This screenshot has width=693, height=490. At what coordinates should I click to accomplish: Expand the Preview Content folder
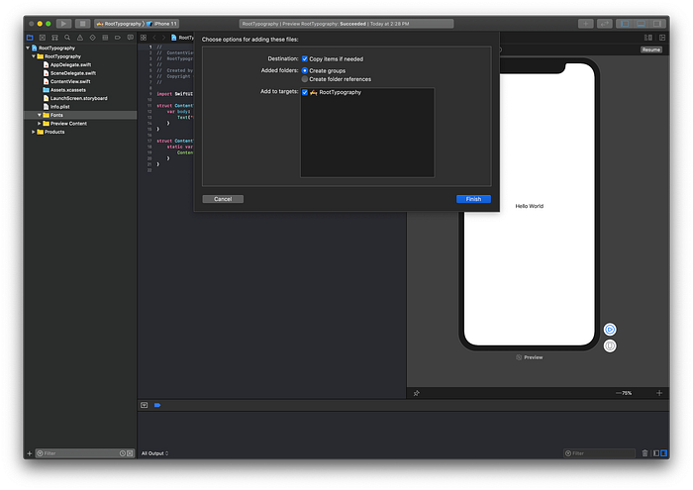pos(39,124)
